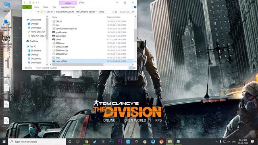This screenshot has width=258, height=145.
Task: Open Documents under This PC
Action: pos(36,58)
